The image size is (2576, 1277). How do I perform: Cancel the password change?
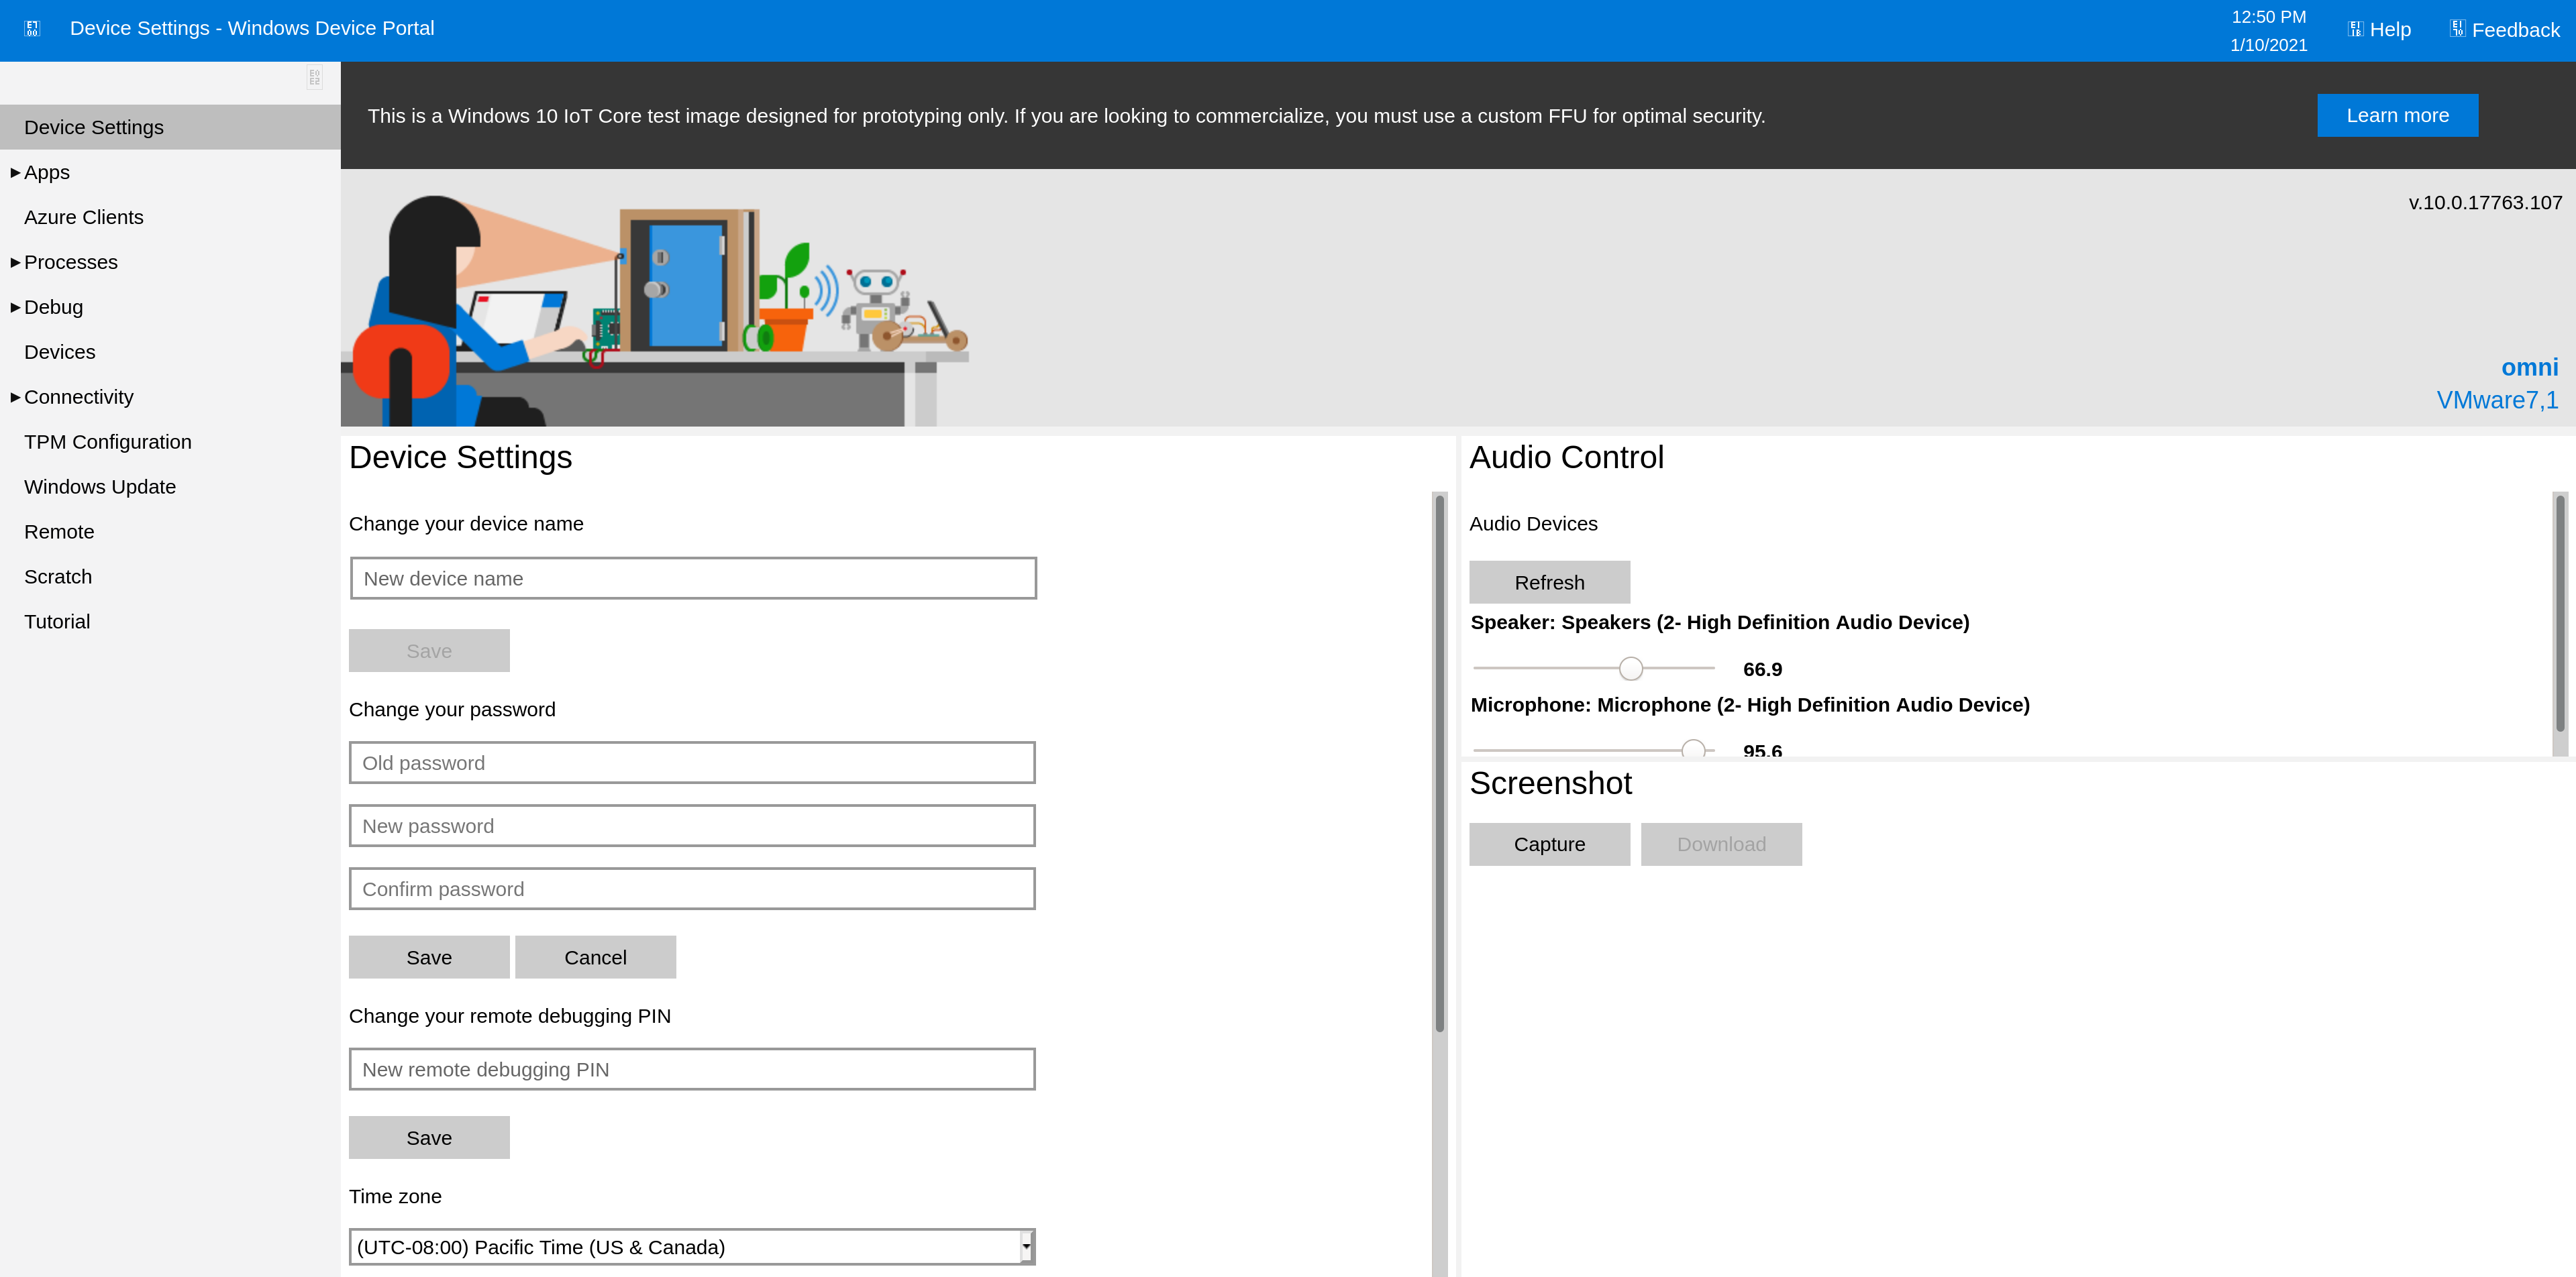tap(595, 957)
